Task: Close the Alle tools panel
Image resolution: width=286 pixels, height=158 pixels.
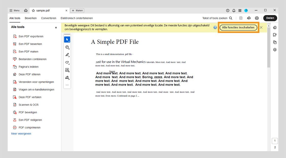Action: [x=56, y=28]
